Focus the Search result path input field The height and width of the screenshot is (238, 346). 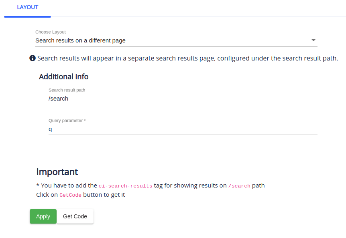(x=183, y=99)
